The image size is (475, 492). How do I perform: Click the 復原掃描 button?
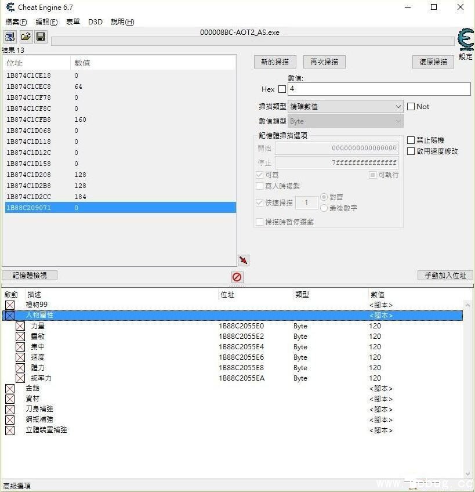point(433,62)
